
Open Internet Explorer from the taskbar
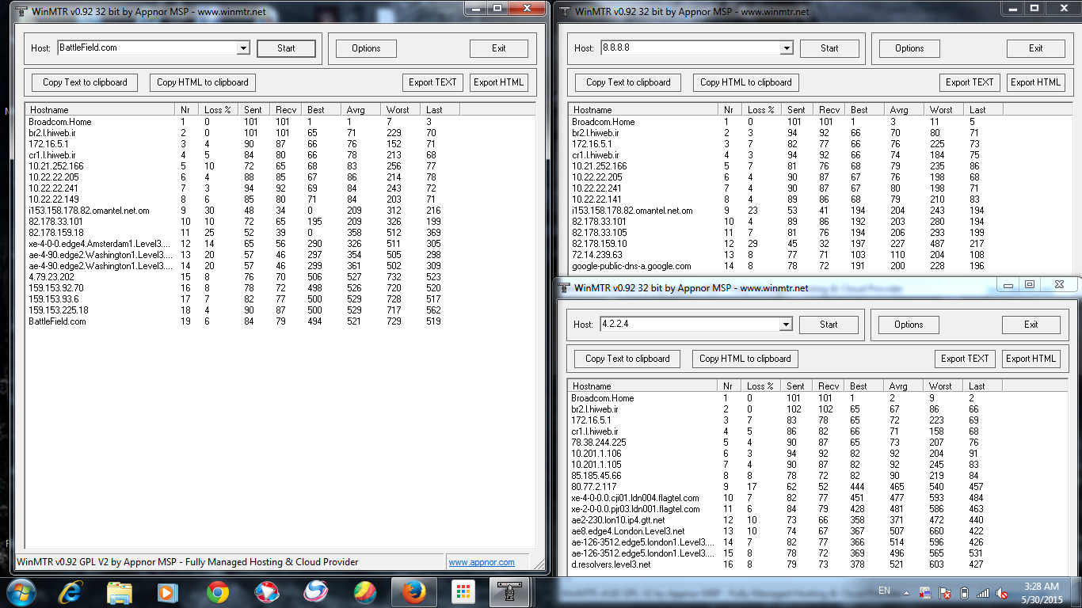tap(71, 591)
